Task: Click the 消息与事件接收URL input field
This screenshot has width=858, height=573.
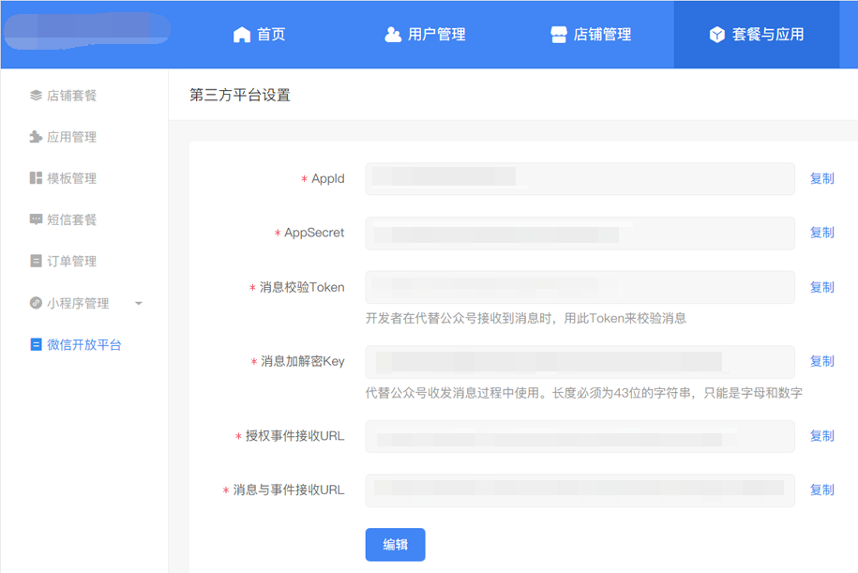Action: [x=580, y=490]
